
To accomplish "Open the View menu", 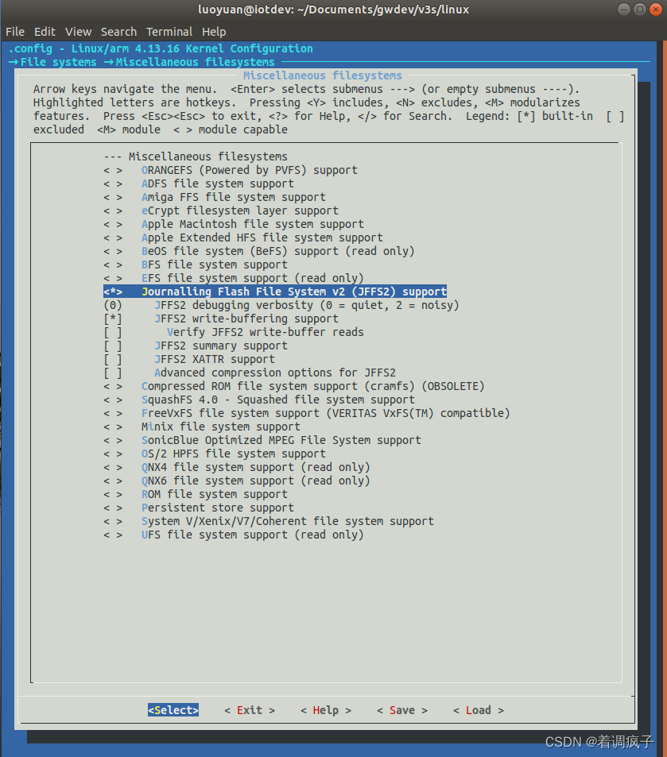I will (x=78, y=32).
